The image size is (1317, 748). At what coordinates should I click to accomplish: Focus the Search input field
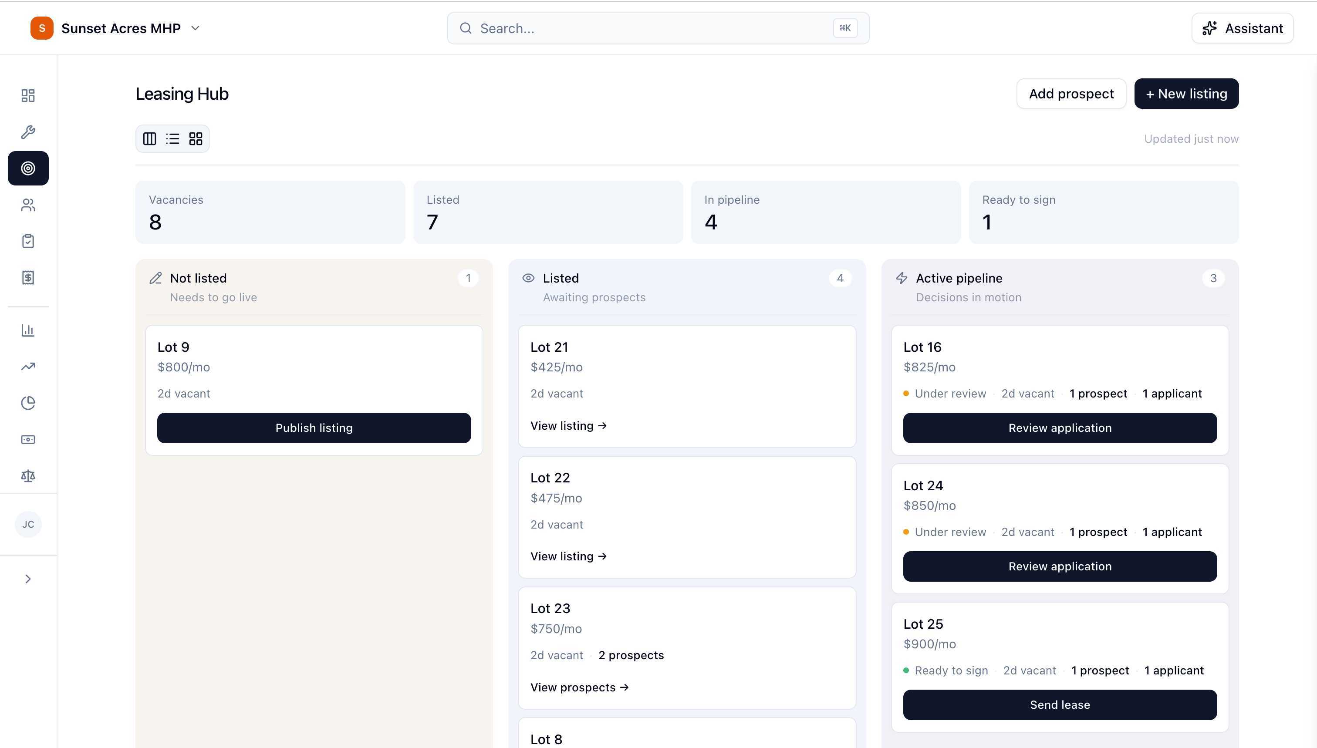click(658, 28)
